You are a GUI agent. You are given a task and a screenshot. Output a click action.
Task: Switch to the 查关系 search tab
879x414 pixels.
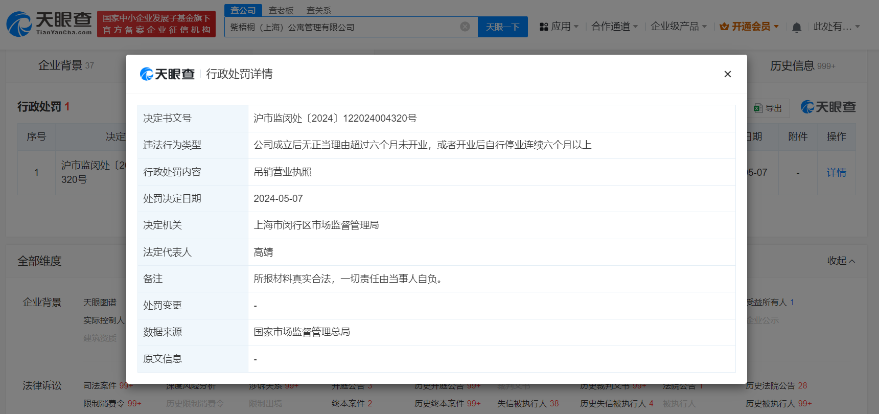(319, 10)
